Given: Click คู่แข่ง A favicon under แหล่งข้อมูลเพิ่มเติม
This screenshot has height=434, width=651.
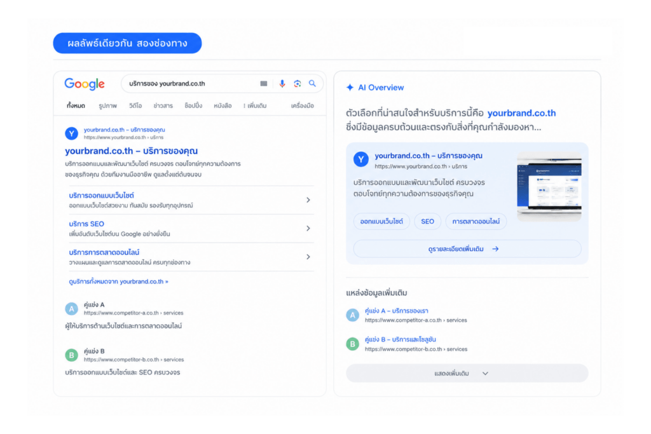Looking at the screenshot, I should pos(352,315).
